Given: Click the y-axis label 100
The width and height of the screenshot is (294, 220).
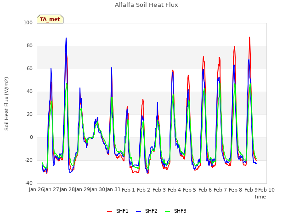Looking at the screenshot, I should (x=28, y=22).
